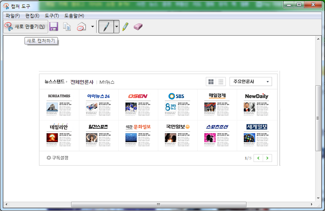Save the snip with floppy disk icon
The width and height of the screenshot is (325, 211).
click(53, 26)
